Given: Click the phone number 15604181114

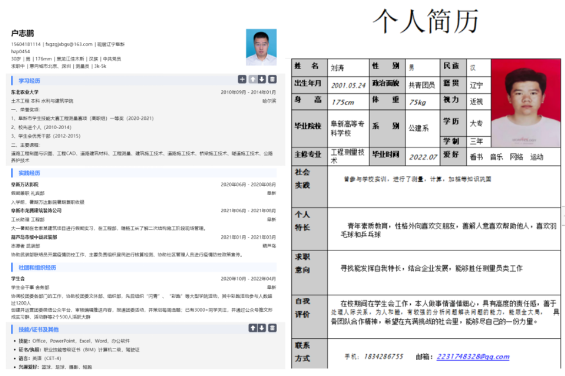Looking at the screenshot, I should pos(26,43).
